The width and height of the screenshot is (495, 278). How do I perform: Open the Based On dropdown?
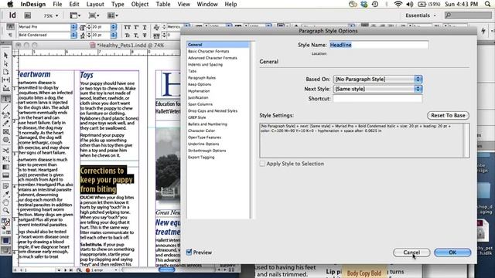point(378,79)
